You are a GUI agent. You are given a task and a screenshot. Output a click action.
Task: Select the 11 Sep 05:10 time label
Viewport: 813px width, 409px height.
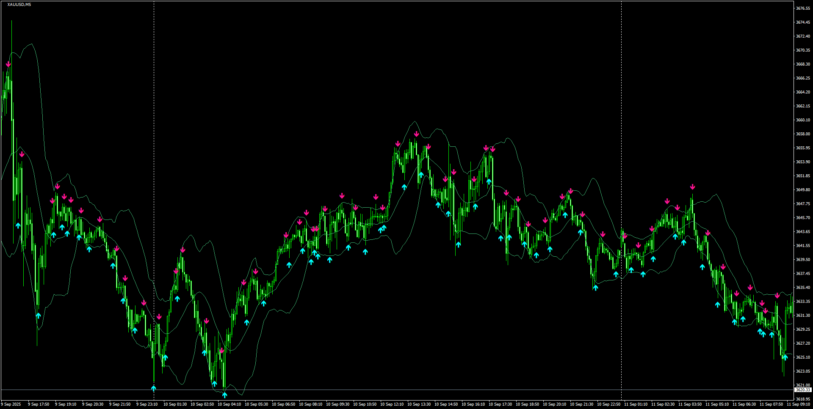tap(717, 404)
